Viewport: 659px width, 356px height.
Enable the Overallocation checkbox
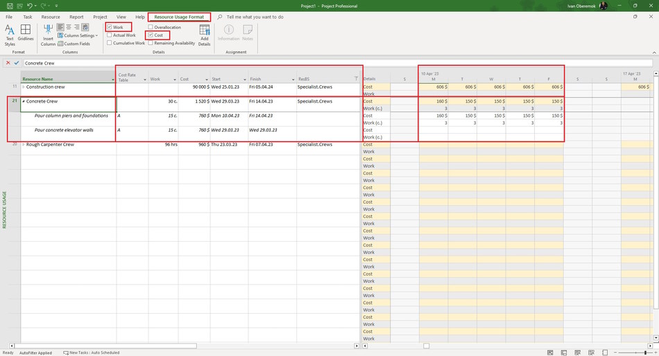[x=151, y=27]
